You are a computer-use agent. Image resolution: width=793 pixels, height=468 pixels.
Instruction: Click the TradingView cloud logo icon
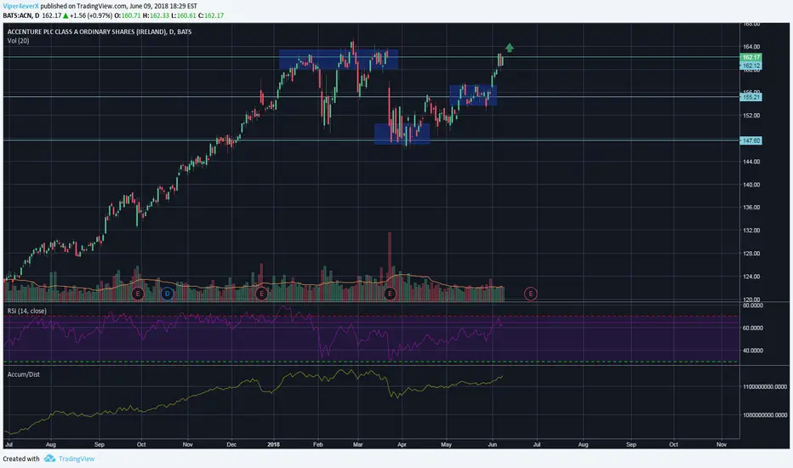(49, 459)
